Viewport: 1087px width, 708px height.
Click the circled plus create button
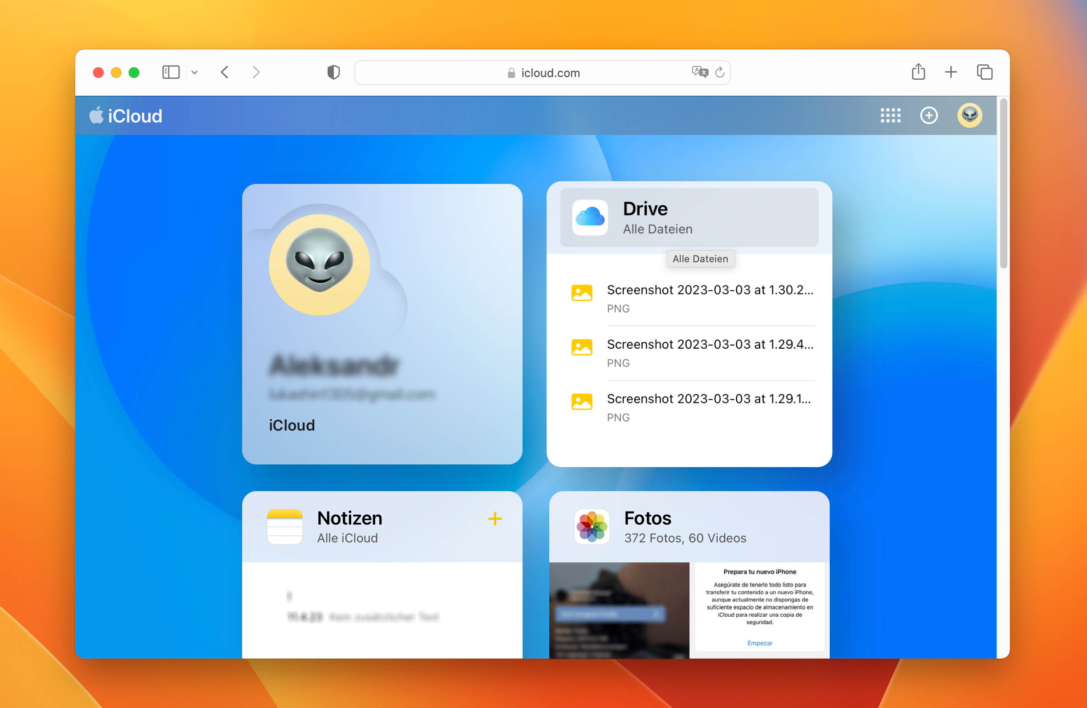coord(929,115)
